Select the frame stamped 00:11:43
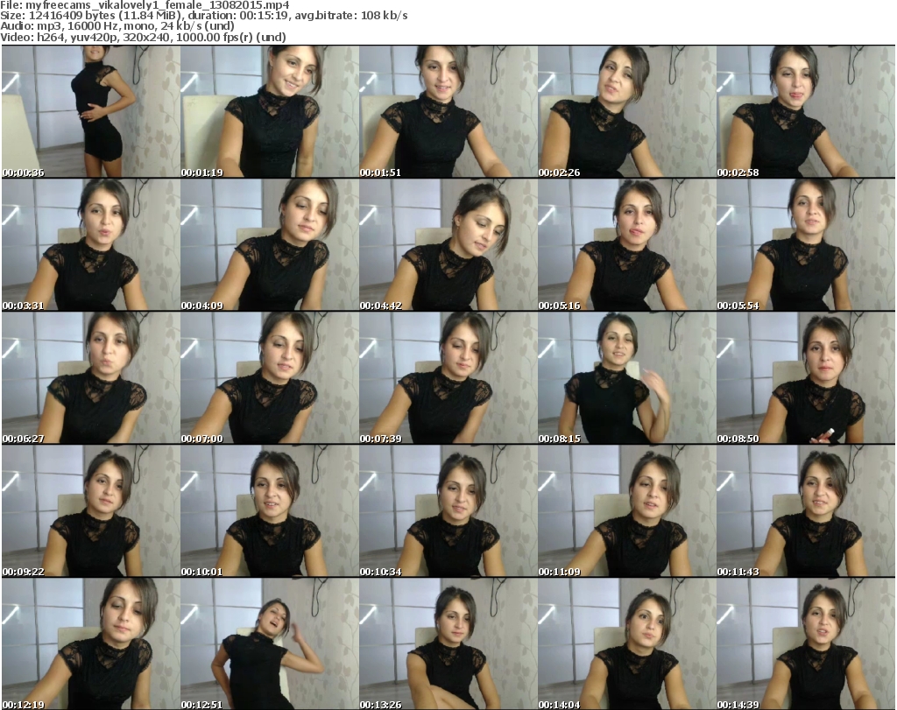This screenshot has height=710, width=897. tap(806, 511)
